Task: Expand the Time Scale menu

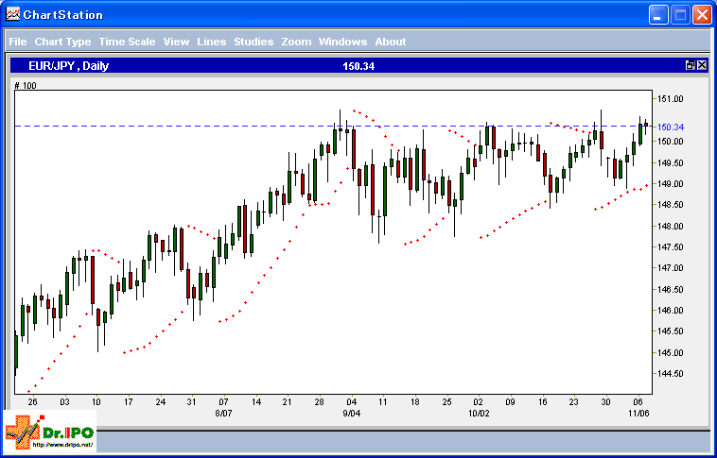Action: (127, 42)
